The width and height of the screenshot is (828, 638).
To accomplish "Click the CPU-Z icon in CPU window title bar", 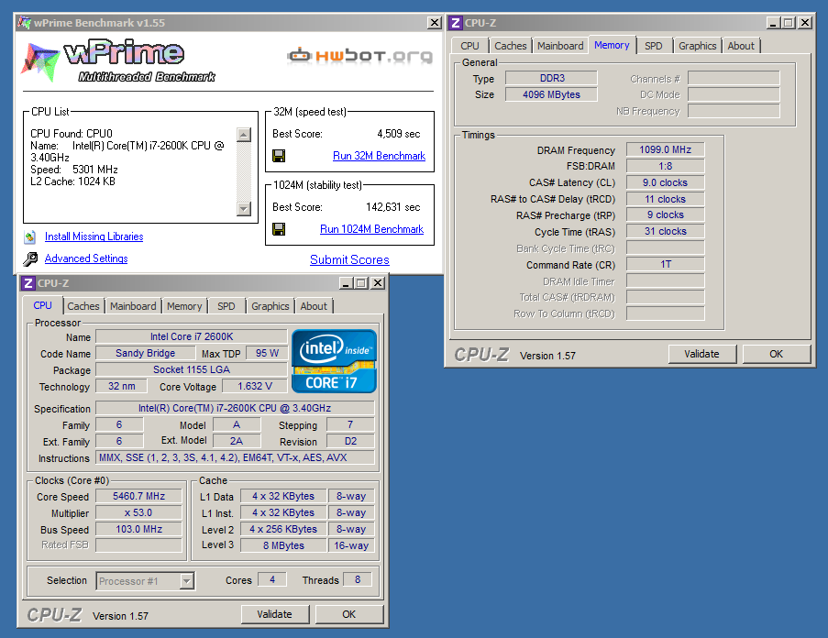I will (28, 283).
